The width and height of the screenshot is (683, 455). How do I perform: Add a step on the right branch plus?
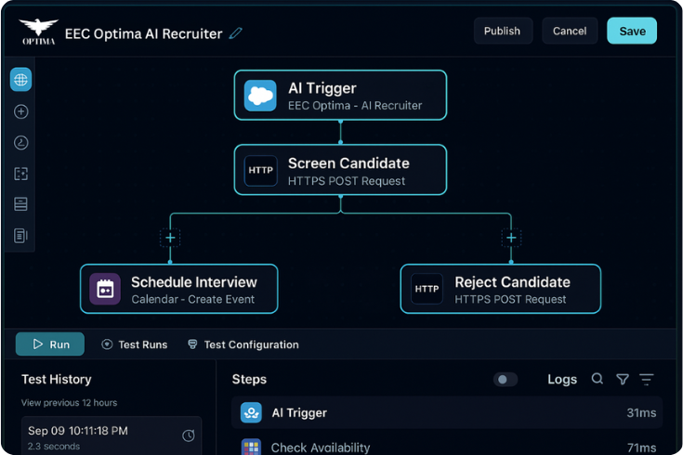point(510,238)
